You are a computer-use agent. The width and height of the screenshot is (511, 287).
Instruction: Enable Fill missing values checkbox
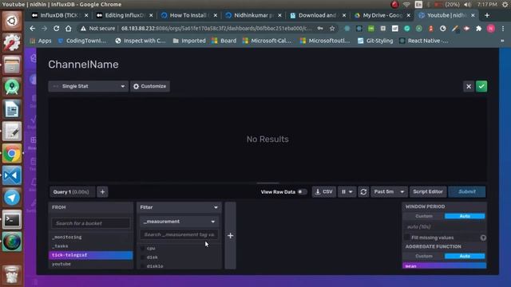[x=407, y=238]
